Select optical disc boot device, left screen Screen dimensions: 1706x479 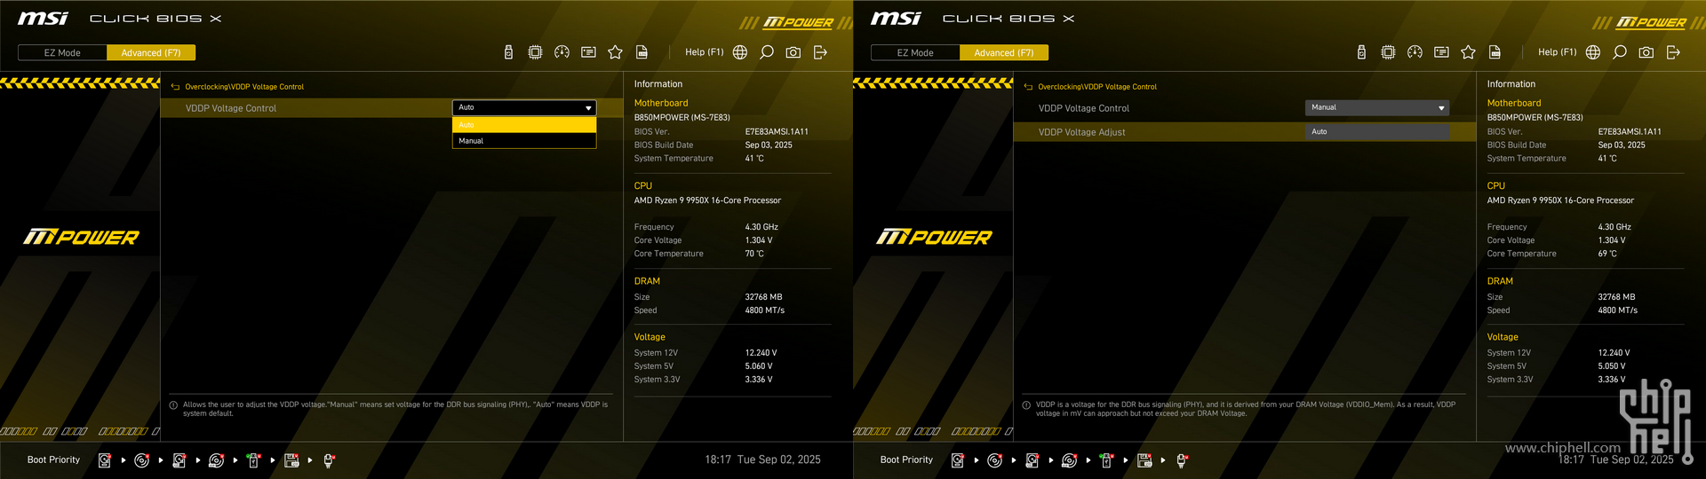coord(141,460)
